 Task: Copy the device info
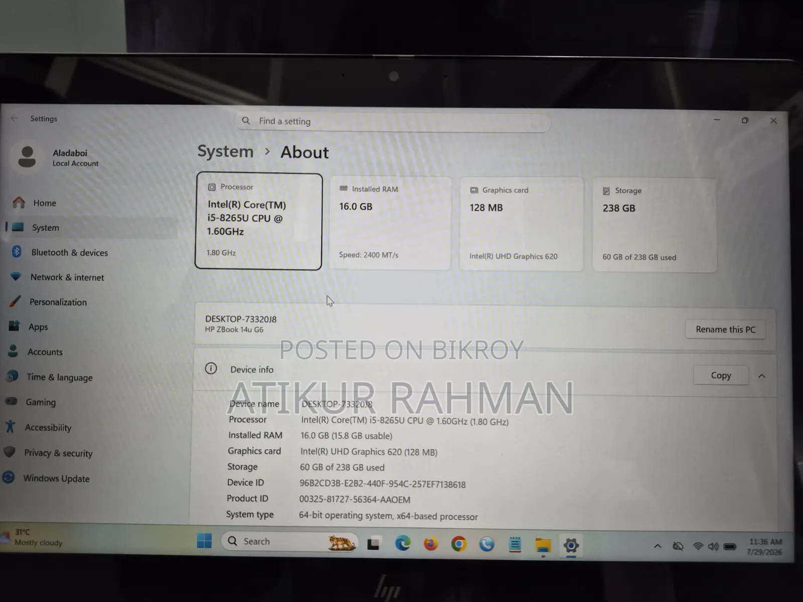point(721,375)
